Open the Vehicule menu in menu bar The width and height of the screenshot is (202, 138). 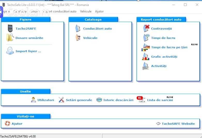[x=86, y=11]
